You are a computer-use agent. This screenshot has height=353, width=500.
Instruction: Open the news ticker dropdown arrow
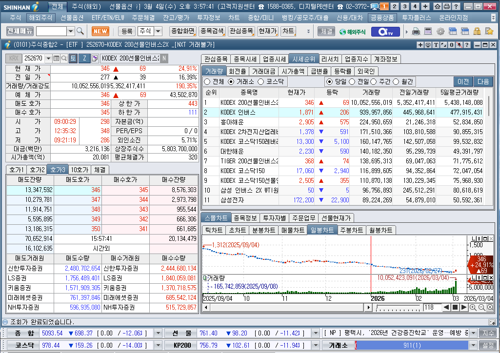(x=473, y=333)
